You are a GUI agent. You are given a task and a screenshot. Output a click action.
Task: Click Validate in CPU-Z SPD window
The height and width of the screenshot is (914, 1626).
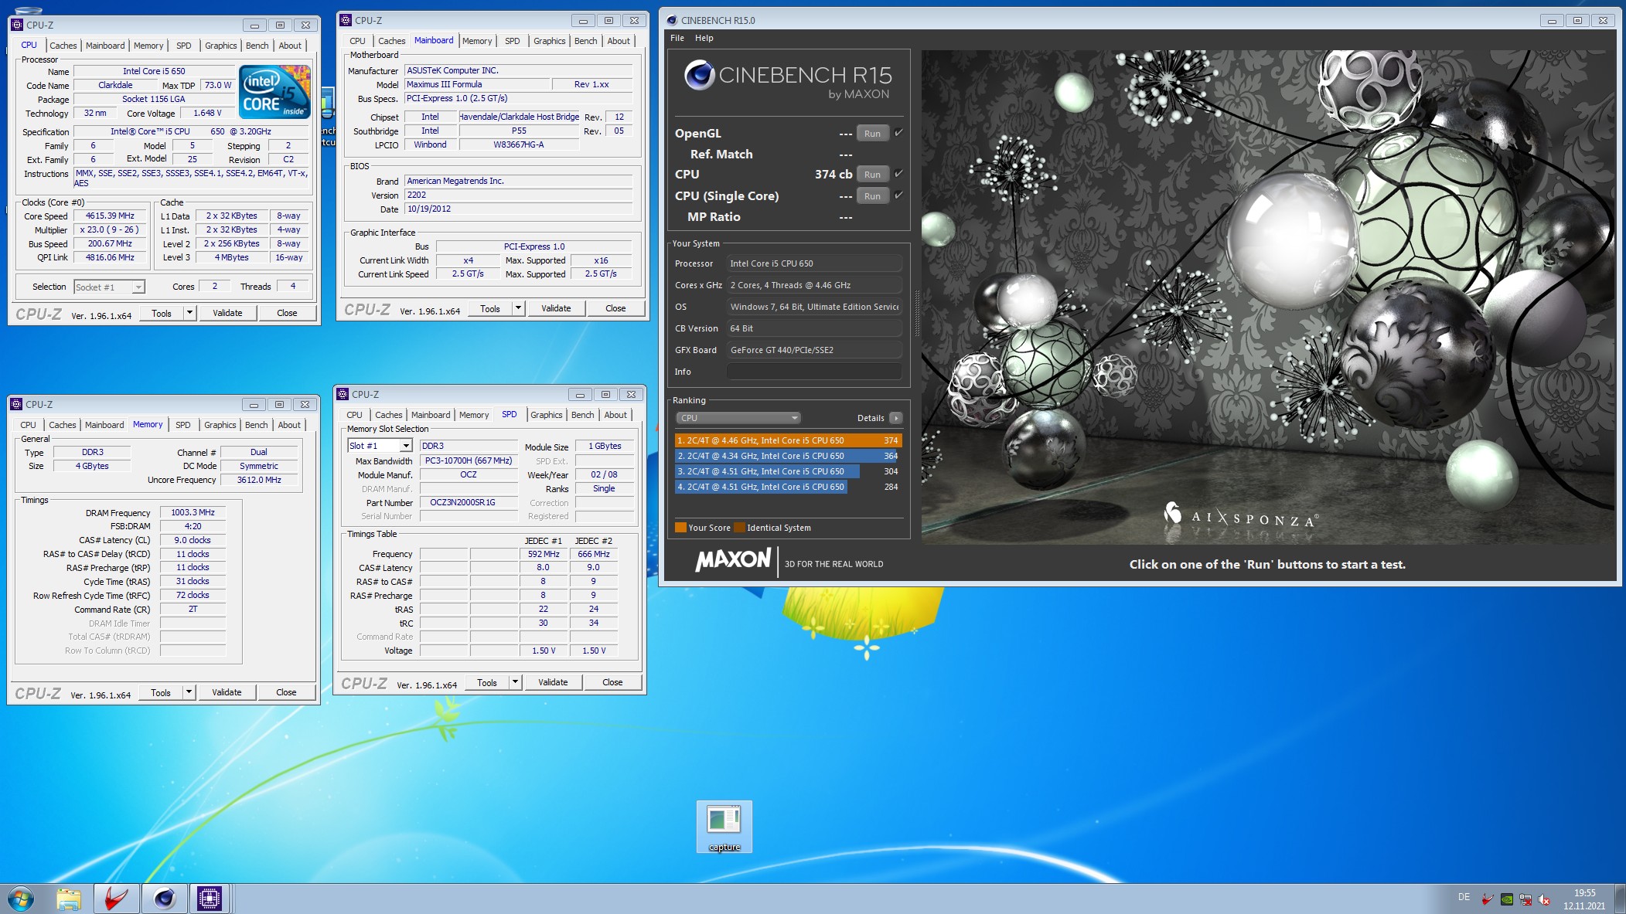point(553,682)
